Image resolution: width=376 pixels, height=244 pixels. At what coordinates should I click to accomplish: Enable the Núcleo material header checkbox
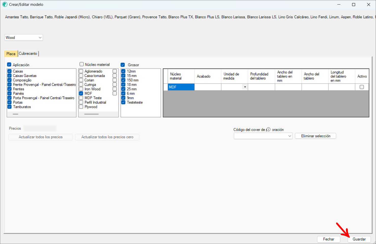coord(82,64)
